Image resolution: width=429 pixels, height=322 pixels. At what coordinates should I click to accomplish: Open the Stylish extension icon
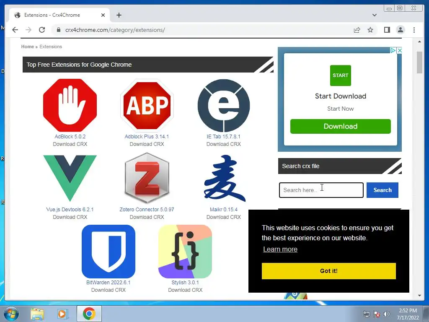pyautogui.click(x=185, y=252)
